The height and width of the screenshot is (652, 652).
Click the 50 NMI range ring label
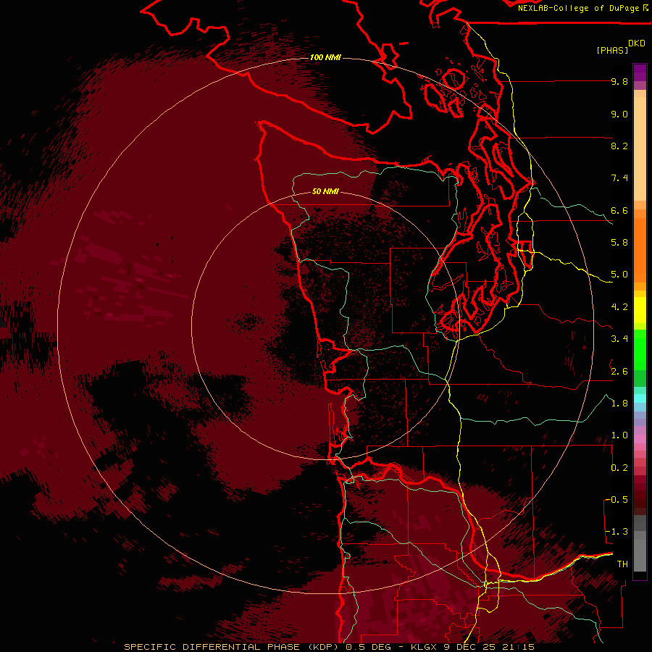coord(325,191)
